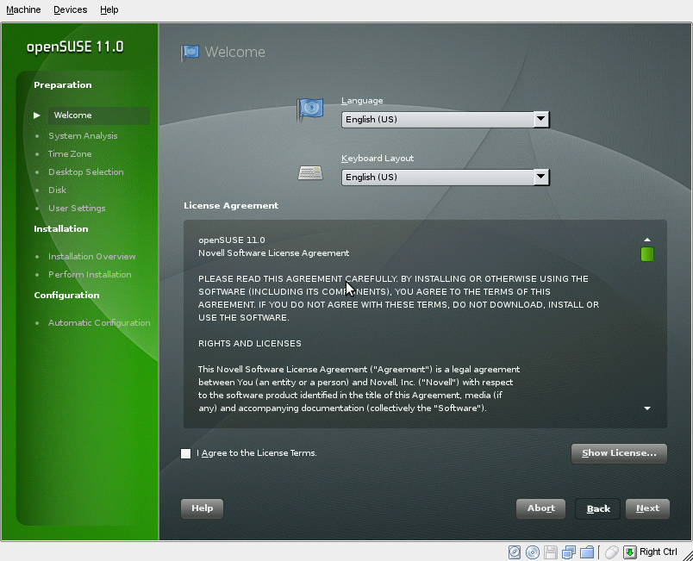Click the network adapters status icon
693x561 pixels.
pyautogui.click(x=569, y=552)
